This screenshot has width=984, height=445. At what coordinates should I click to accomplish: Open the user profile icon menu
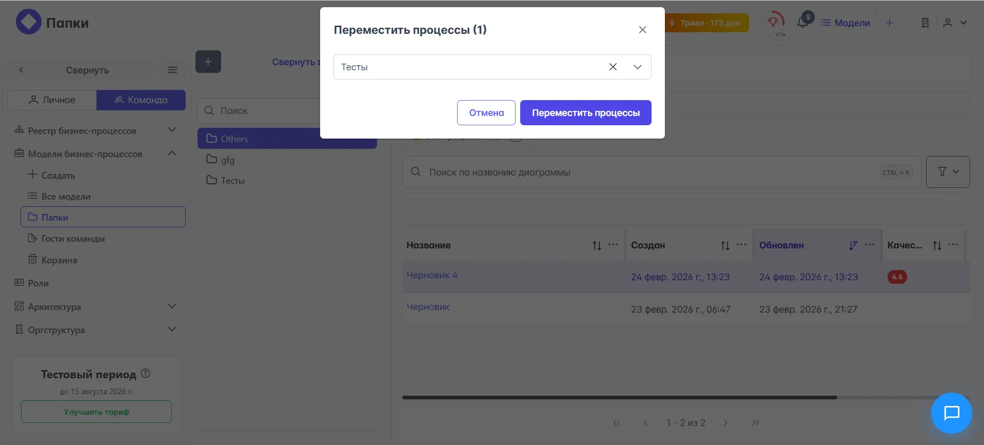tap(948, 23)
